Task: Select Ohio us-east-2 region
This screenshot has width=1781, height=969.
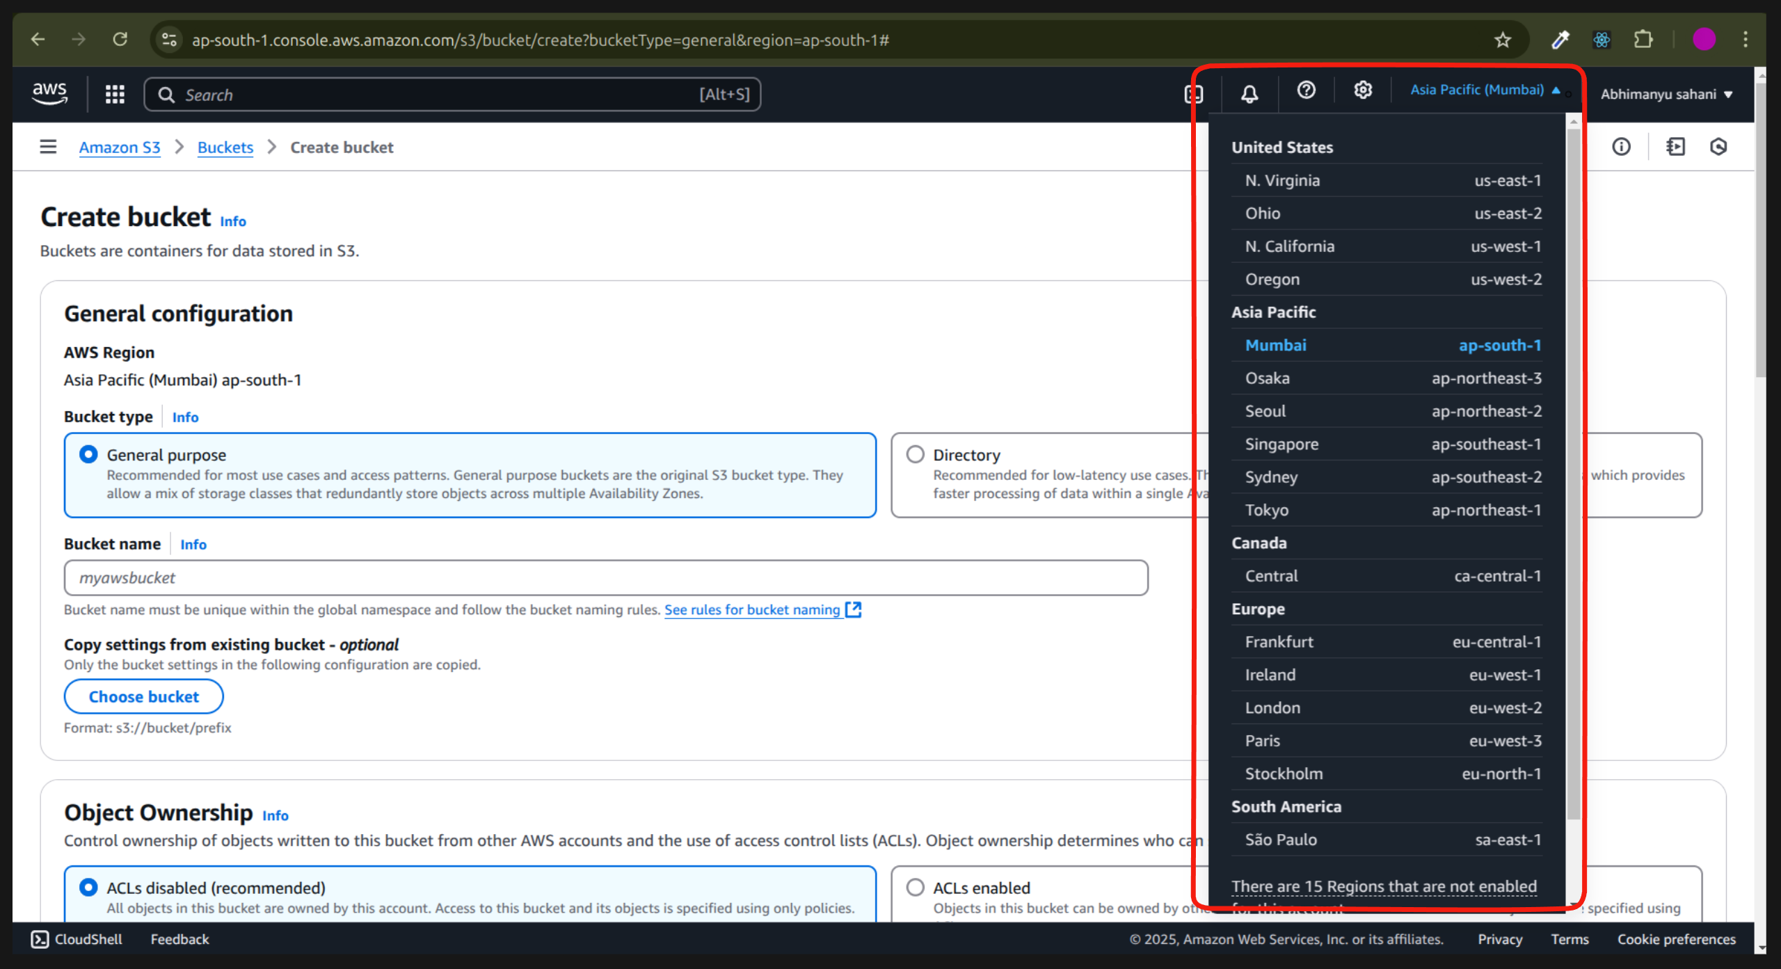Action: tap(1387, 213)
